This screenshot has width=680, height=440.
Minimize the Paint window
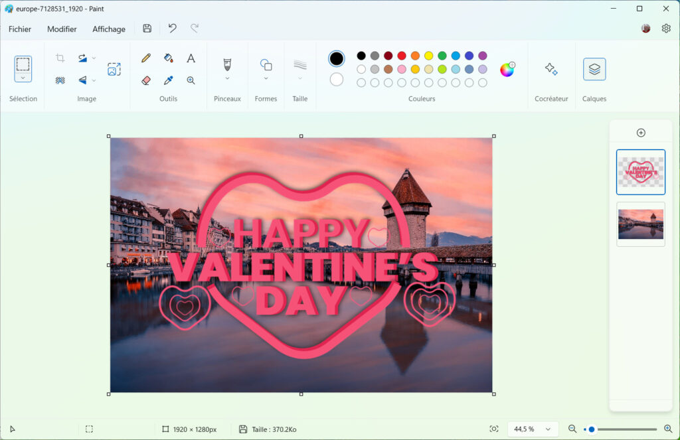click(x=613, y=9)
